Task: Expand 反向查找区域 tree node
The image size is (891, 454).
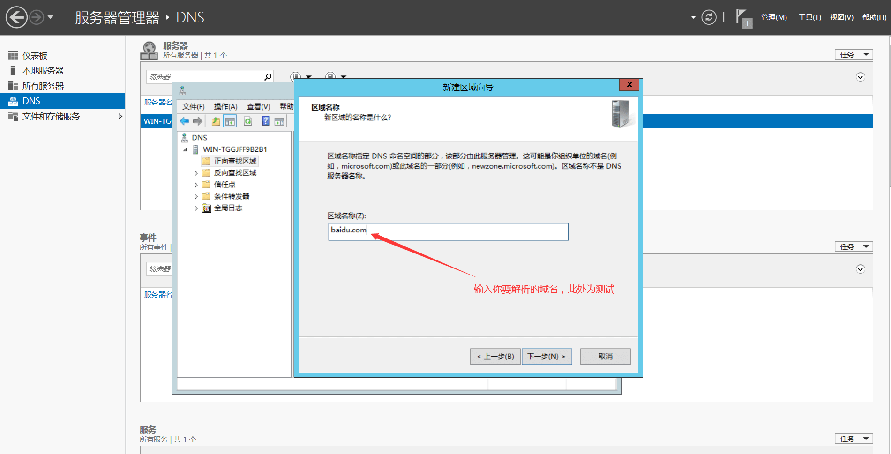Action: click(x=196, y=173)
